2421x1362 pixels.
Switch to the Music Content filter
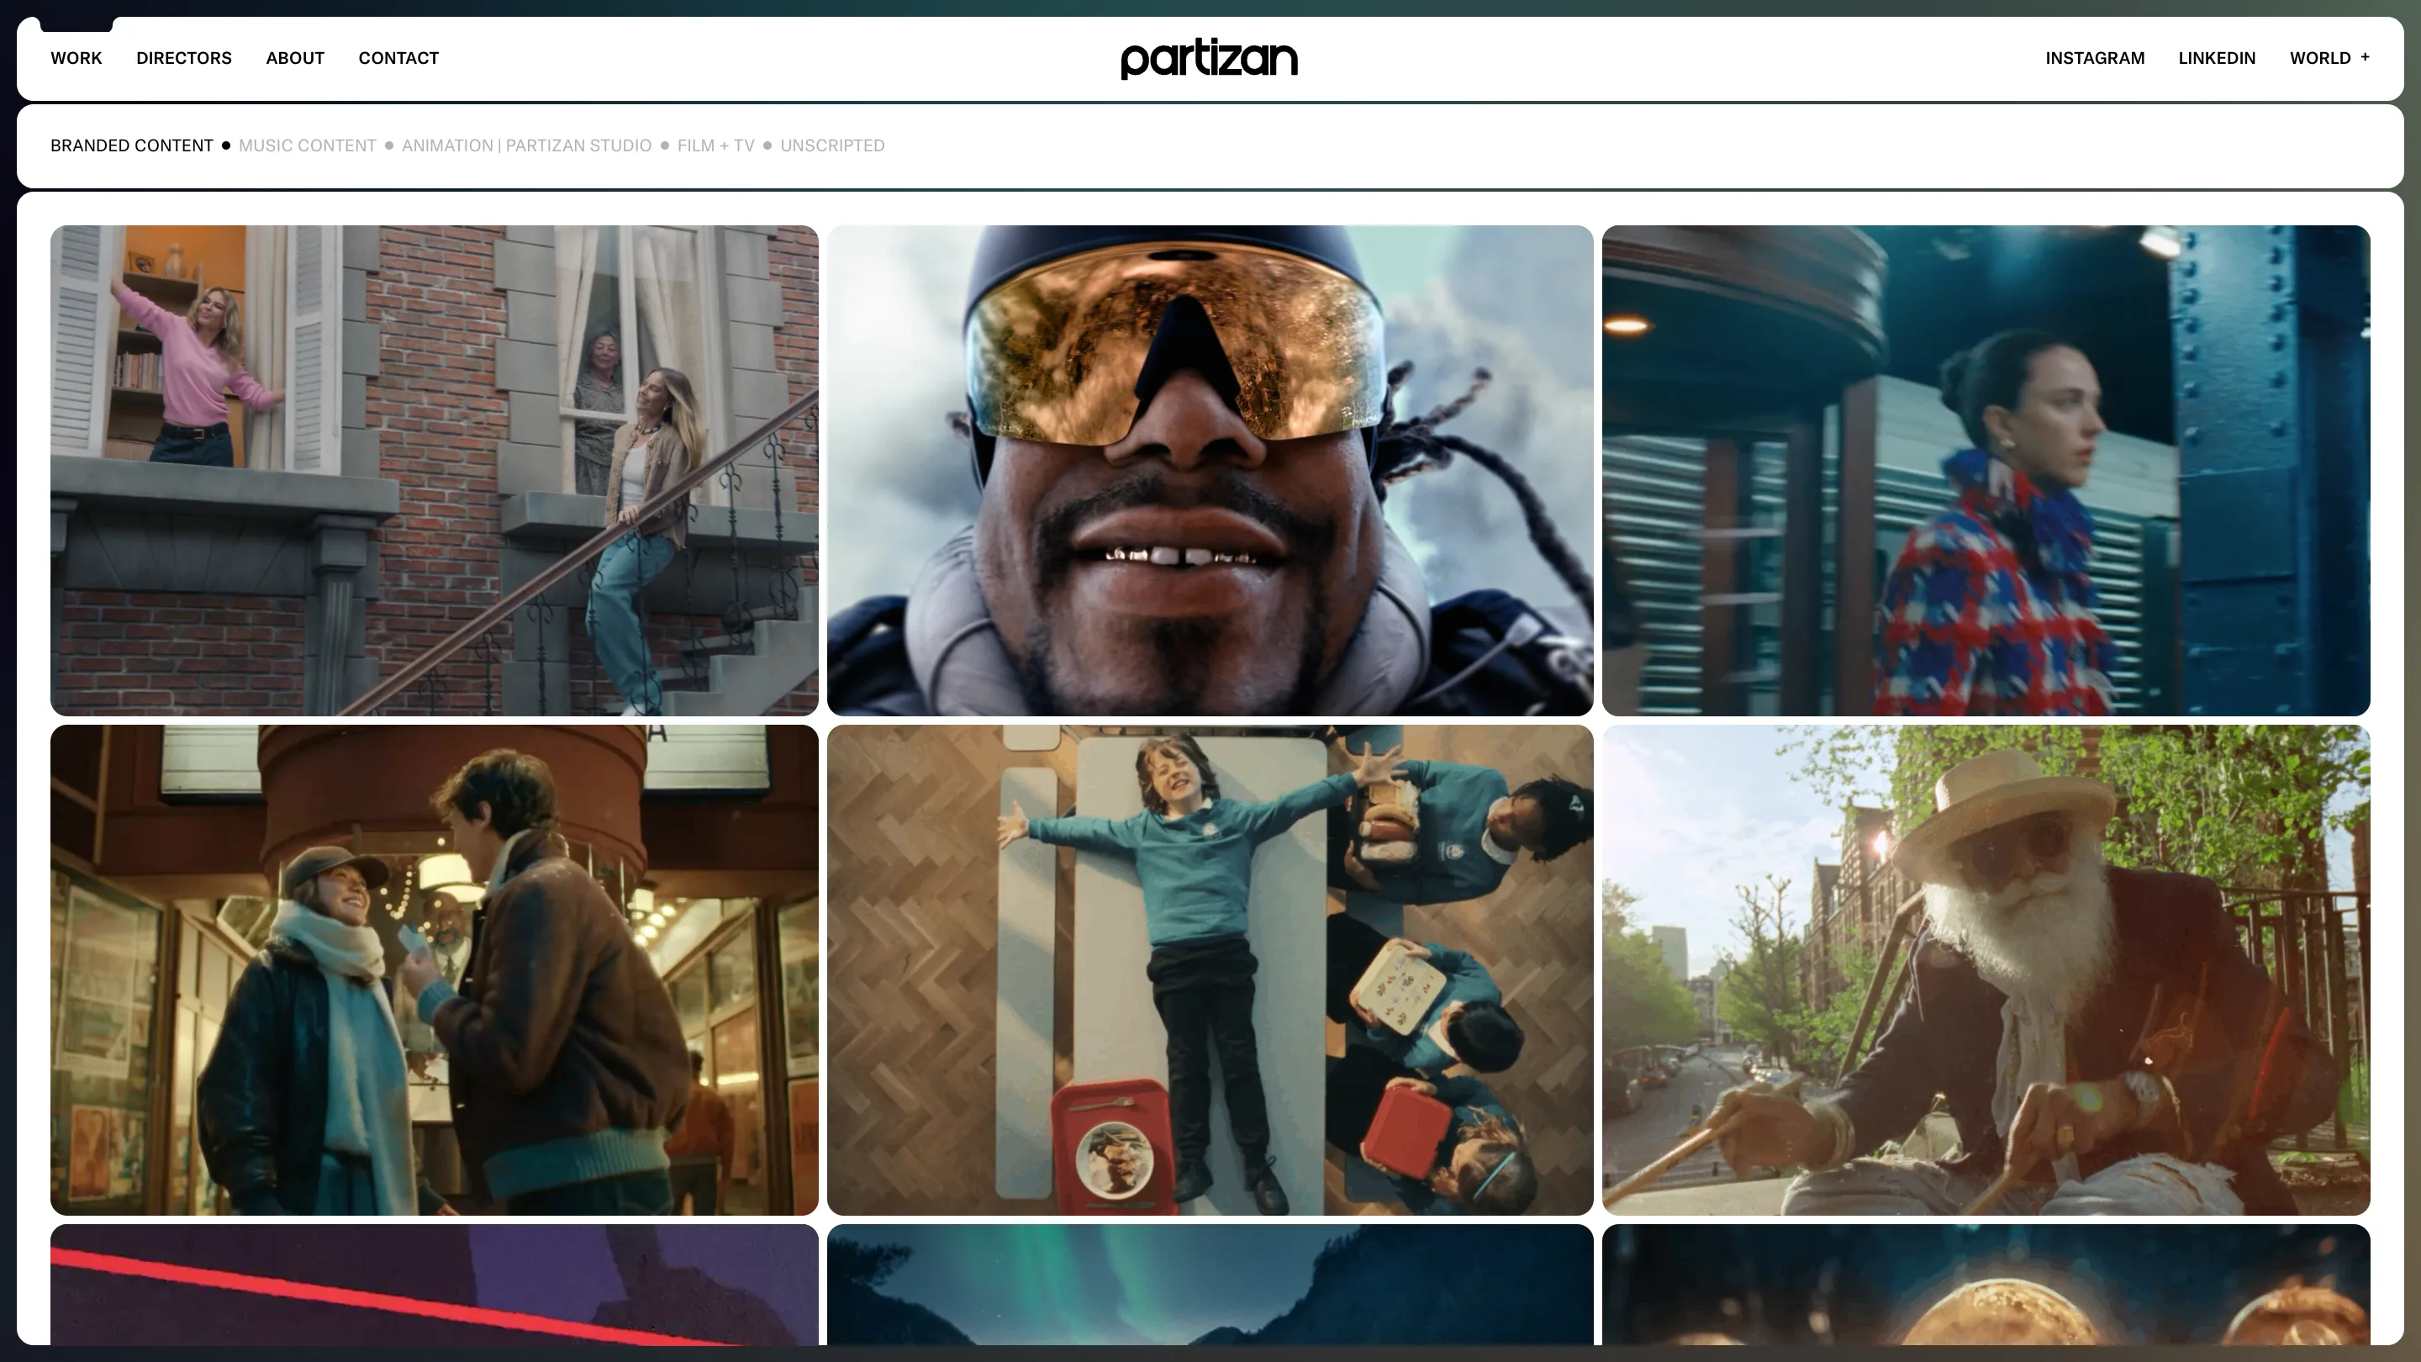[x=308, y=145]
